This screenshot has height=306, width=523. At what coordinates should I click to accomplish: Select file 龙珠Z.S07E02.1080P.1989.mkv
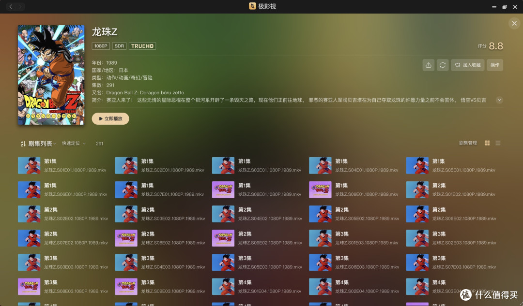pos(76,243)
